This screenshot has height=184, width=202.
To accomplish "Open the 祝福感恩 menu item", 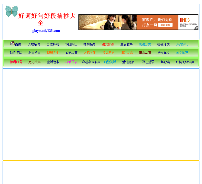I will [108, 53].
